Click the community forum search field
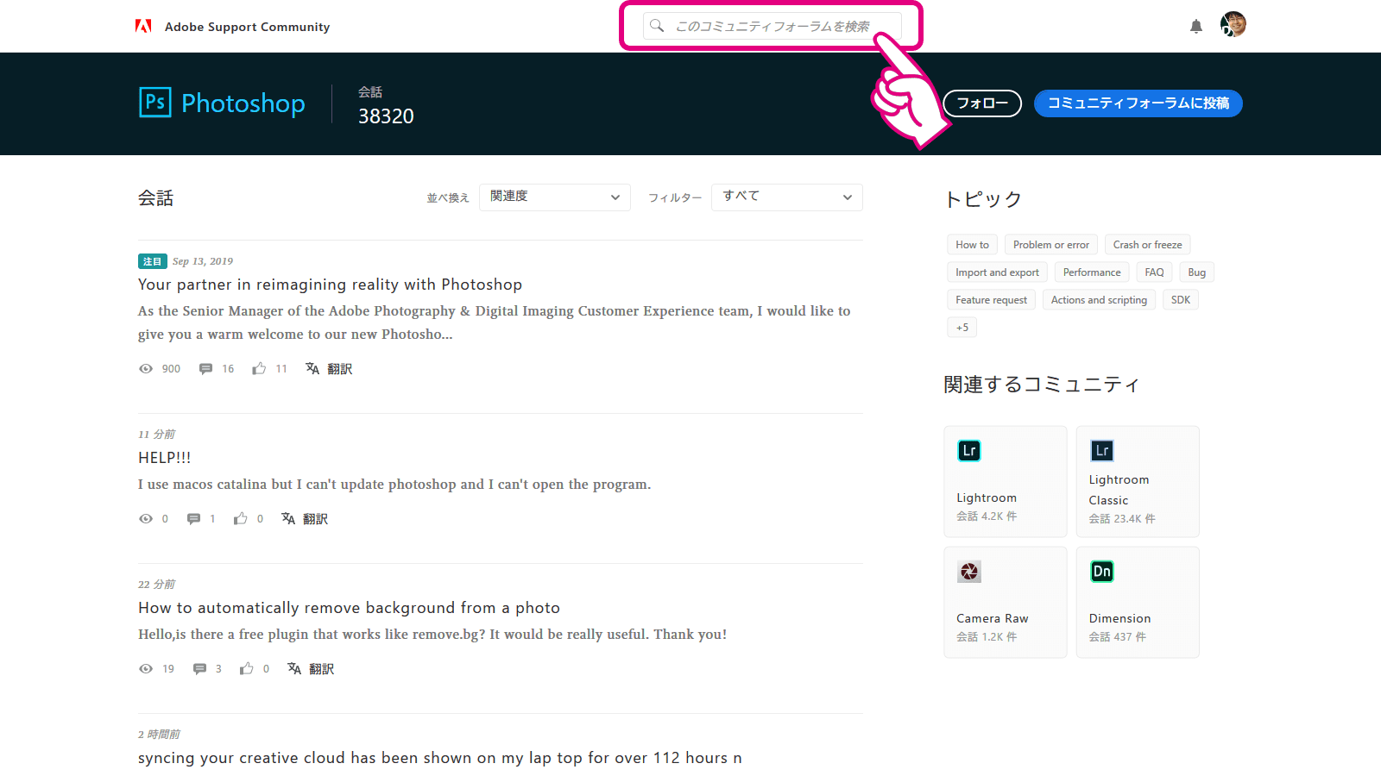The image size is (1381, 776). tap(772, 26)
